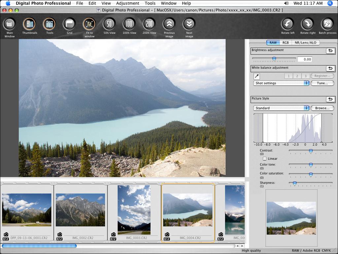Click camera icon under IMG_0002.CR2 thumbnail
The width and height of the screenshot is (338, 254).
(x=59, y=235)
